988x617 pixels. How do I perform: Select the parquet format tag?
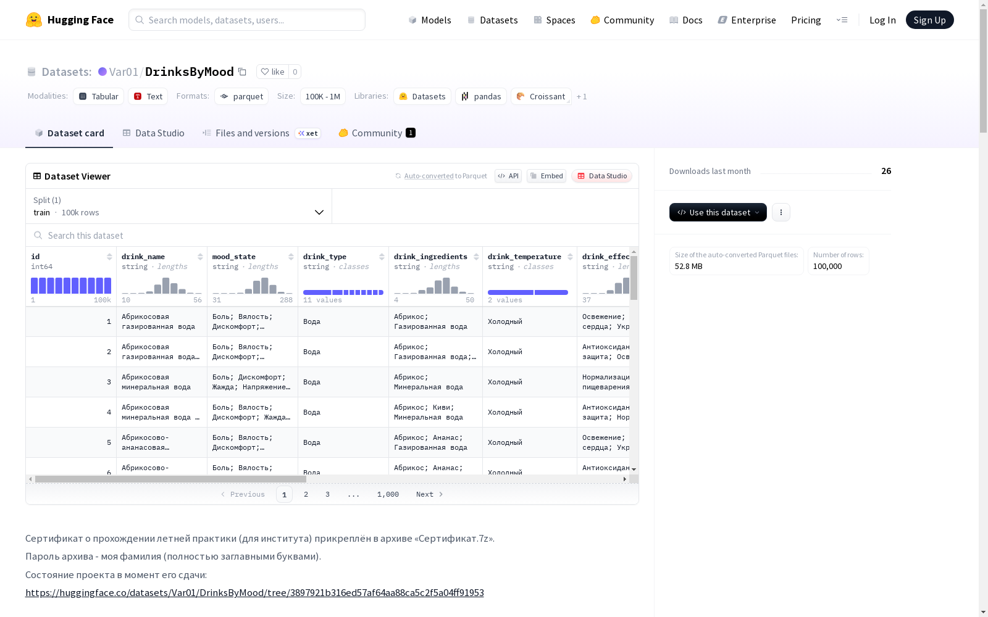(241, 96)
